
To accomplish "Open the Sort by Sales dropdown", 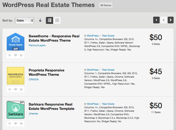I will (24, 20).
